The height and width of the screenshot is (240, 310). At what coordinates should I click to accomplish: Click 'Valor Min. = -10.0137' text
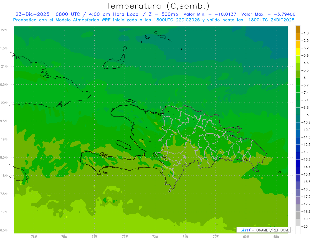click(210, 14)
